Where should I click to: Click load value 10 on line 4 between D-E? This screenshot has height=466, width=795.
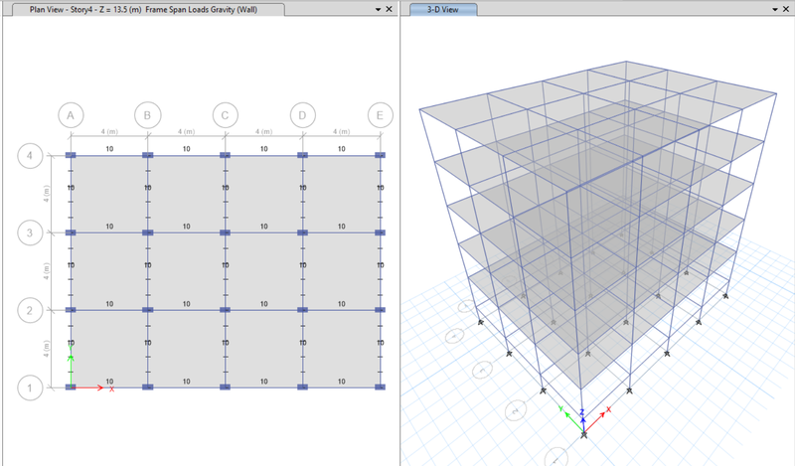[341, 149]
